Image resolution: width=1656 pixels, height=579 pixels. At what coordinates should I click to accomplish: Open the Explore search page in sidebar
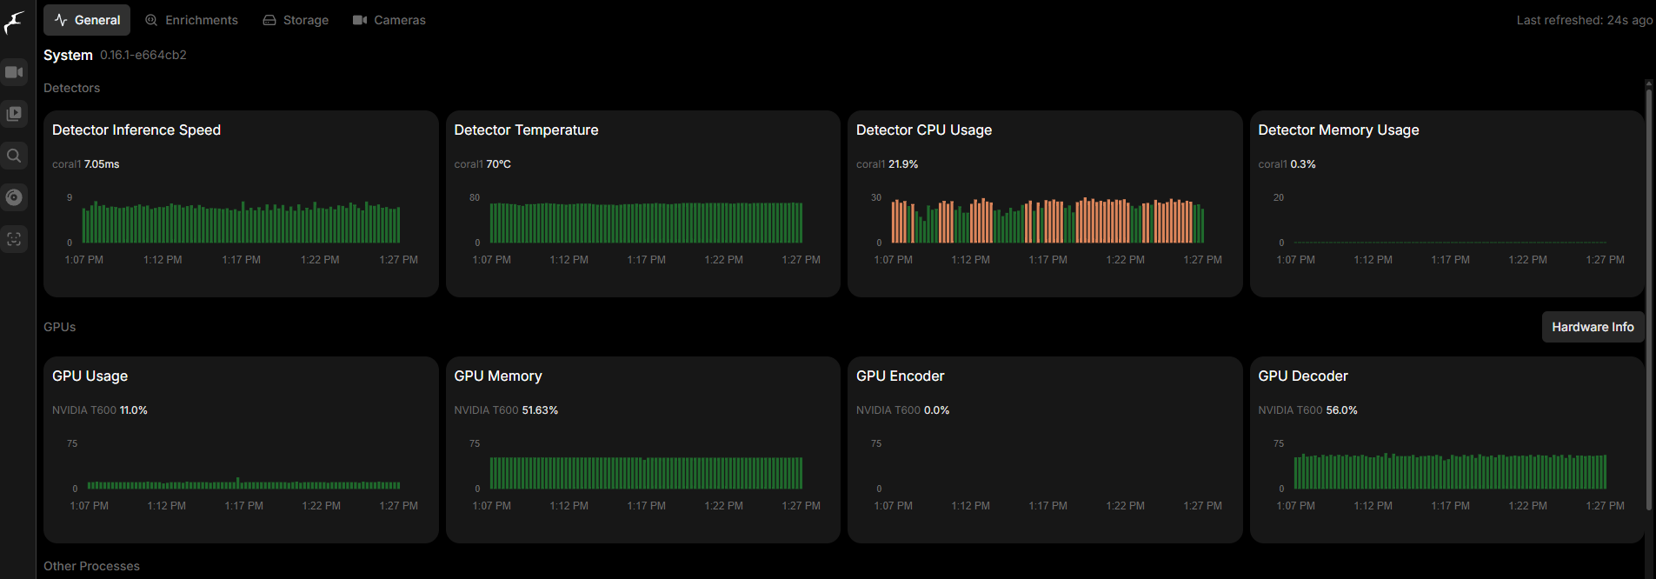(x=14, y=156)
